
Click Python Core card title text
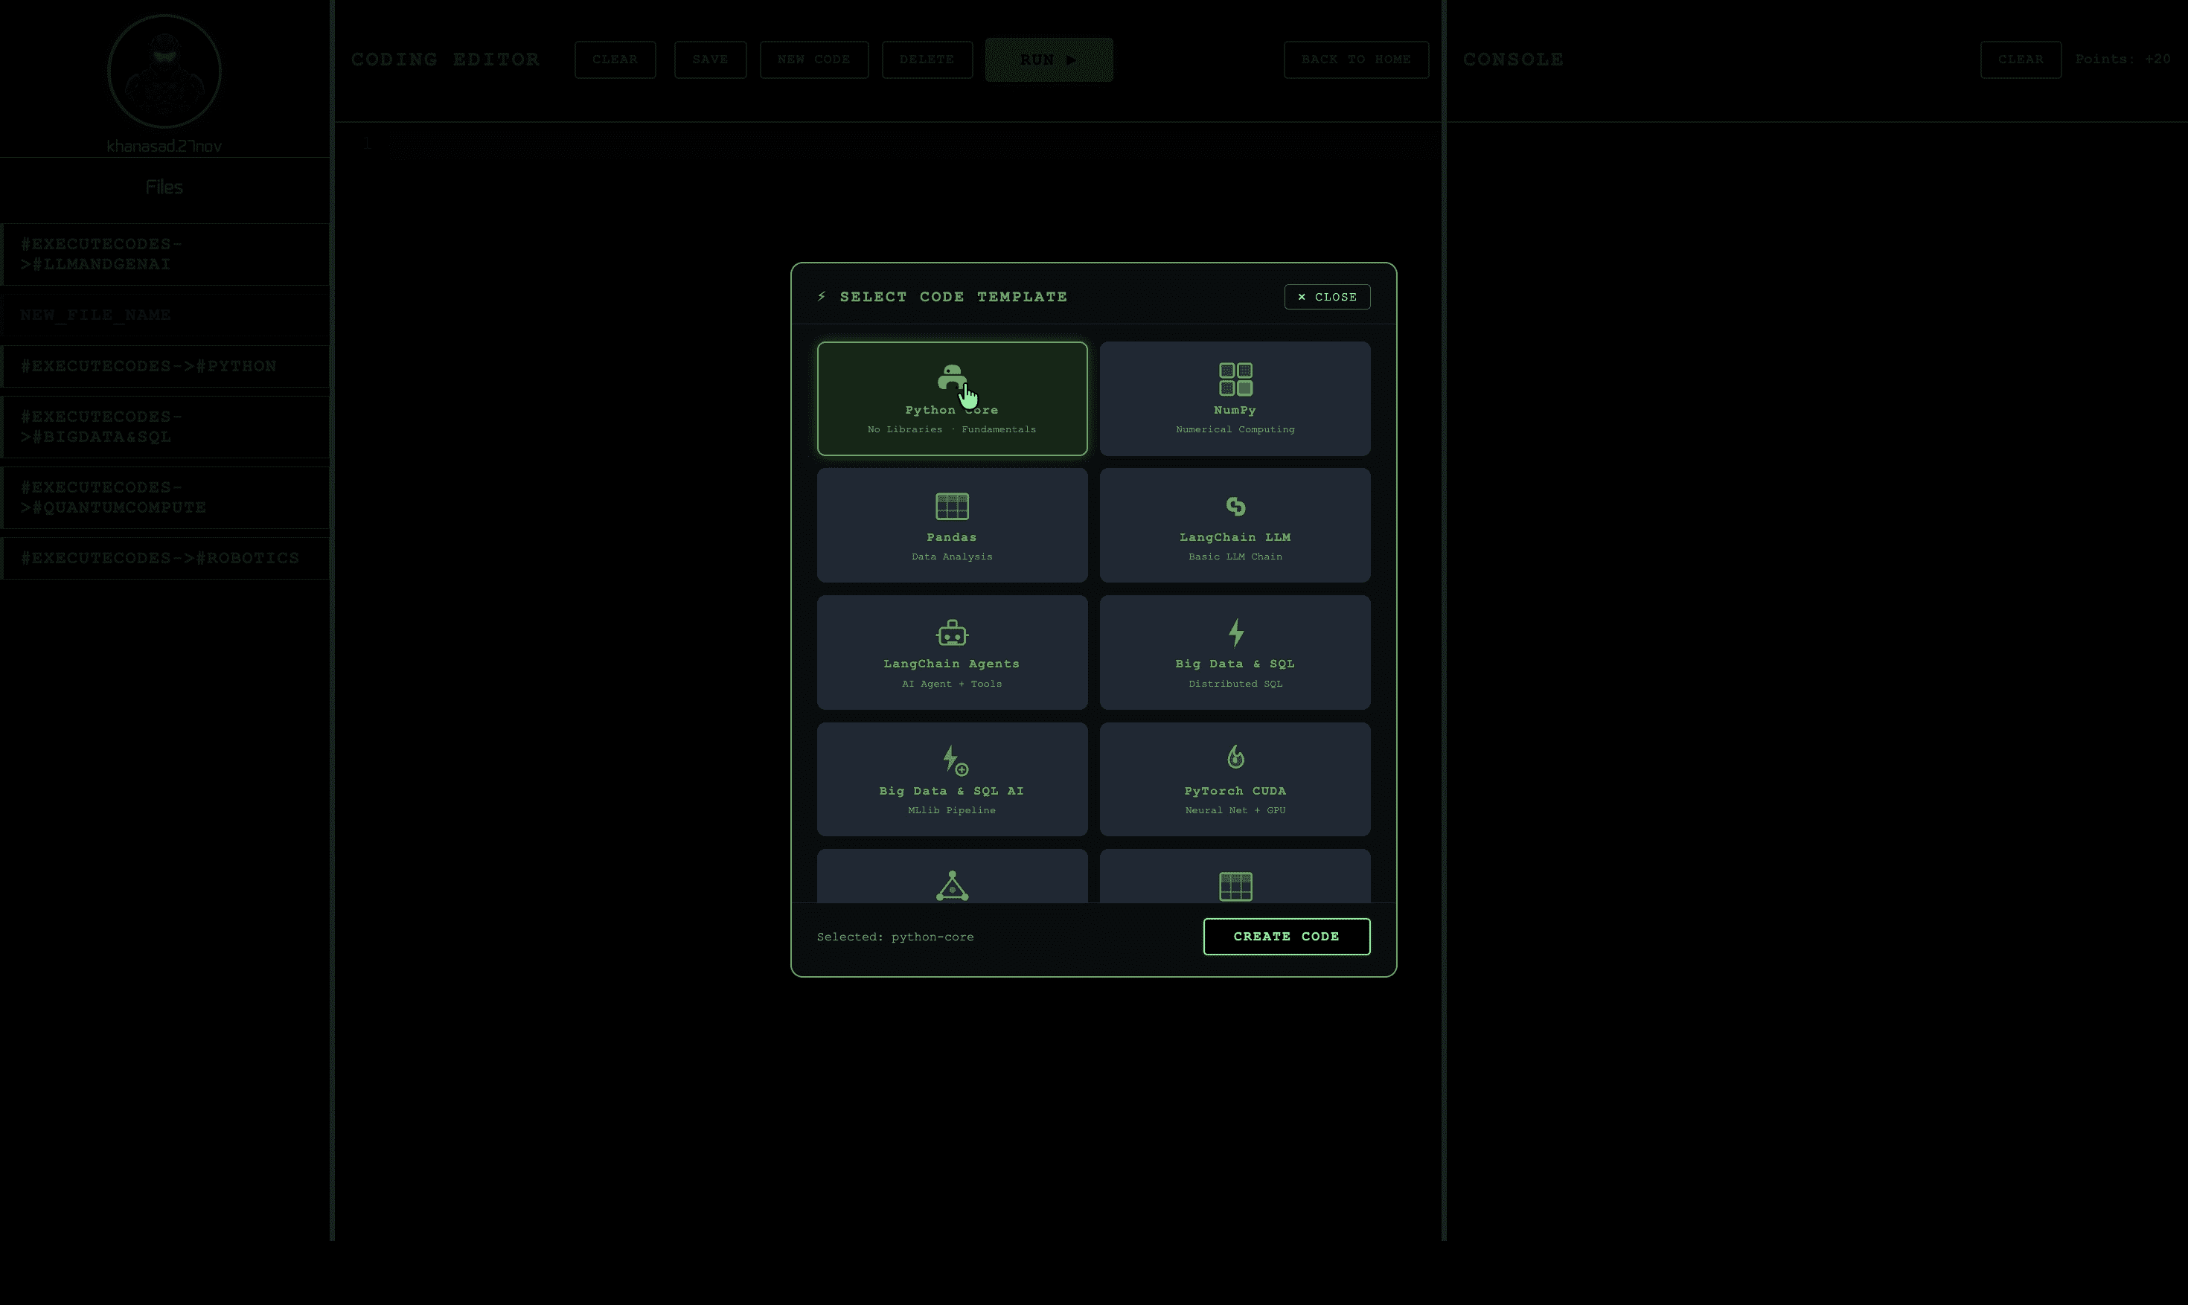point(952,411)
